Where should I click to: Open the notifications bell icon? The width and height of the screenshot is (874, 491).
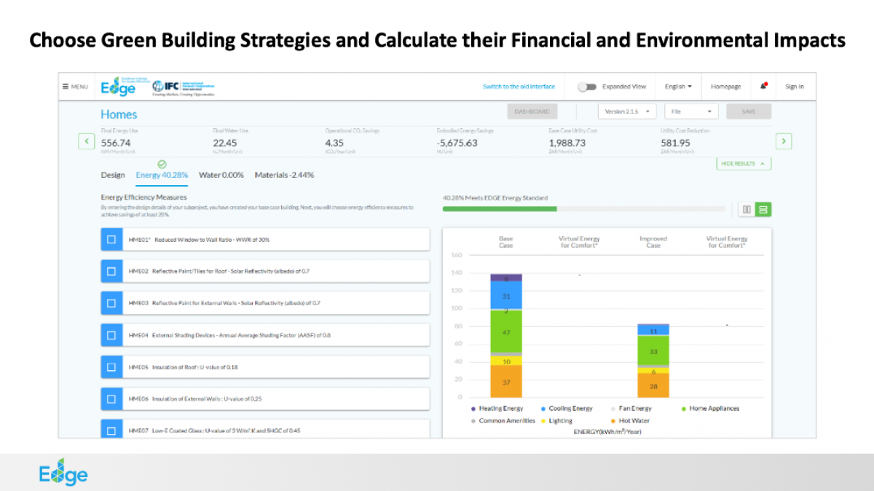pyautogui.click(x=763, y=86)
